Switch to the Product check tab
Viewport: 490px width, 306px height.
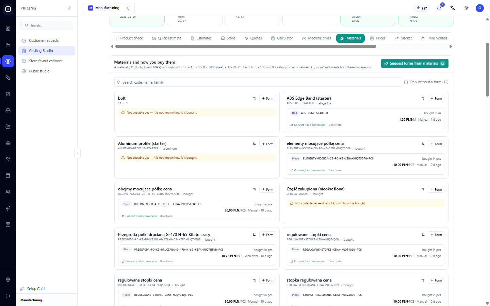pyautogui.click(x=129, y=38)
